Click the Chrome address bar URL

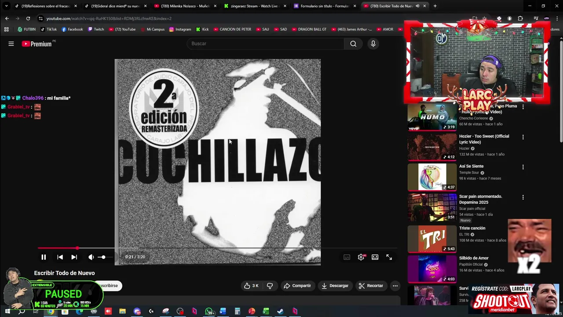click(x=109, y=18)
